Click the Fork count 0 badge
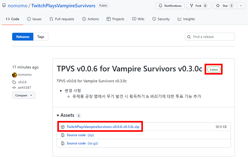The image size is (248, 159). coord(205,6)
